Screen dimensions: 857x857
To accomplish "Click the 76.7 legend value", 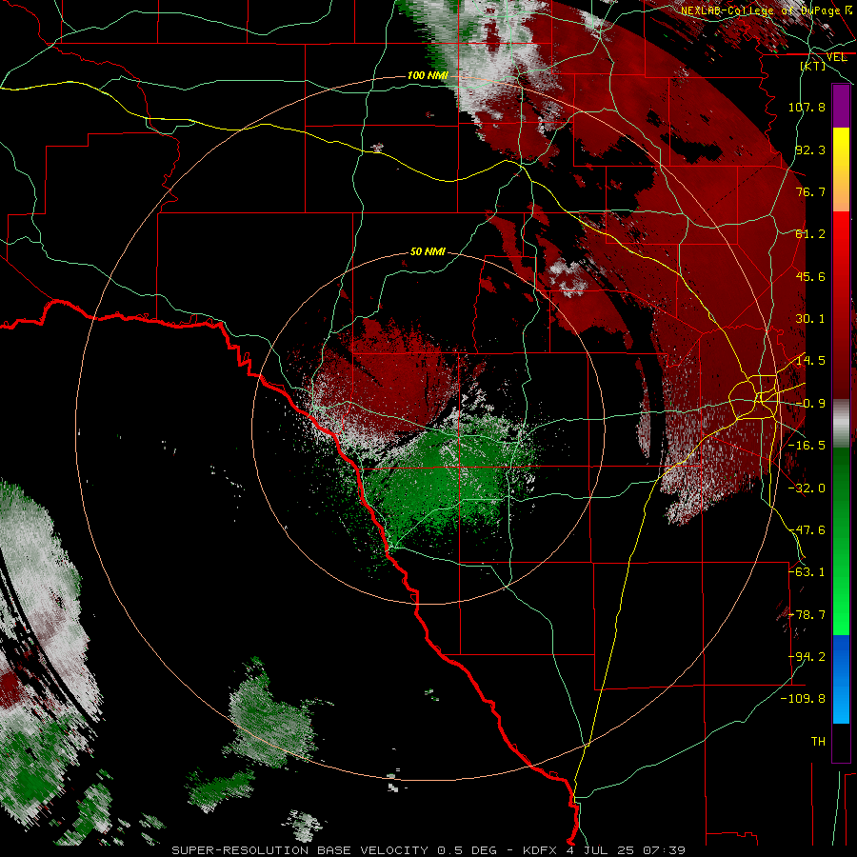I will (810, 191).
